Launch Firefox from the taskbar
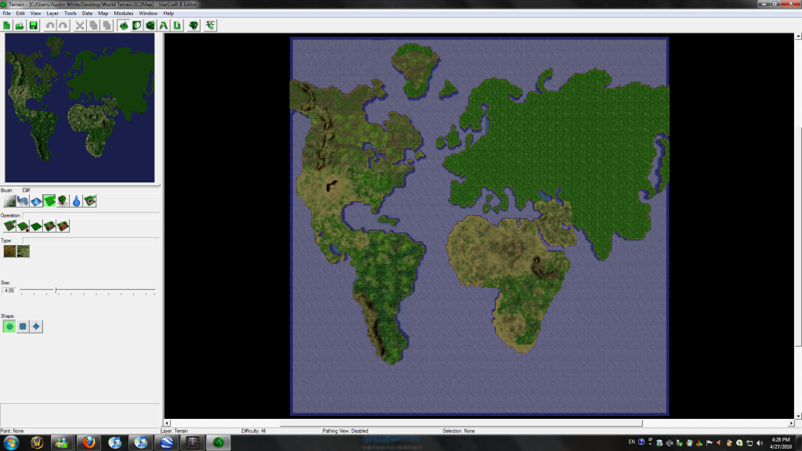 [89, 442]
